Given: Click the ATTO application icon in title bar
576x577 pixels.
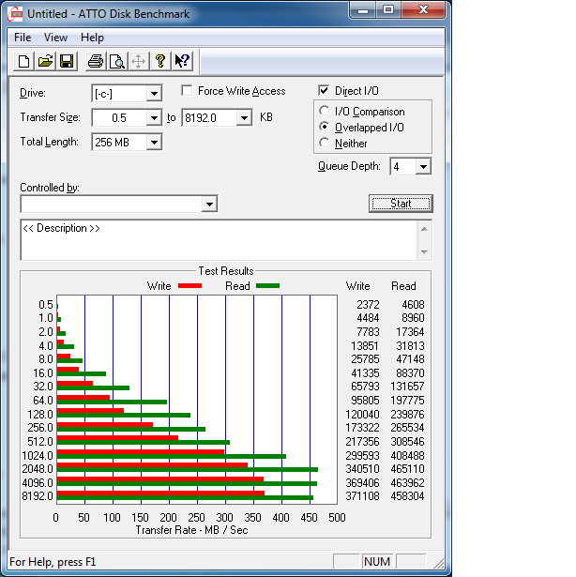Looking at the screenshot, I should 15,14.
